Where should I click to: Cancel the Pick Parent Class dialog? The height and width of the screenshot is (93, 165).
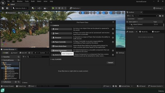point(110,63)
